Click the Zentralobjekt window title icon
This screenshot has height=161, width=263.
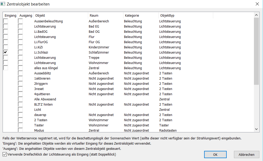point(3,4)
